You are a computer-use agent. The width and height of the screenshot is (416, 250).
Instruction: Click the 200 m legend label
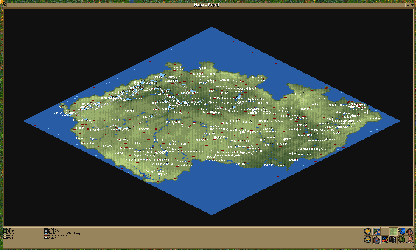(x=10, y=231)
